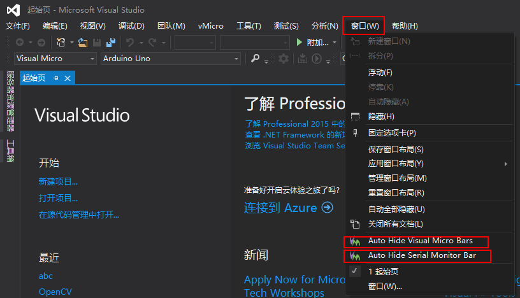Open the vMicro menu
520x298 pixels.
210,26
